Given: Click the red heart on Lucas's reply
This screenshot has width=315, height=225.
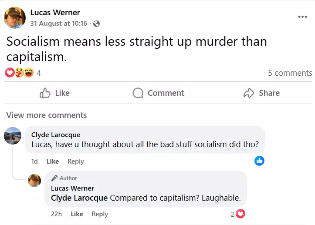Looking at the screenshot, I should click(240, 214).
